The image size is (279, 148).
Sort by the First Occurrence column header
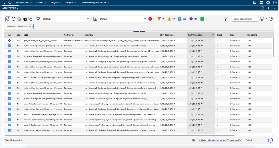pos(167,35)
